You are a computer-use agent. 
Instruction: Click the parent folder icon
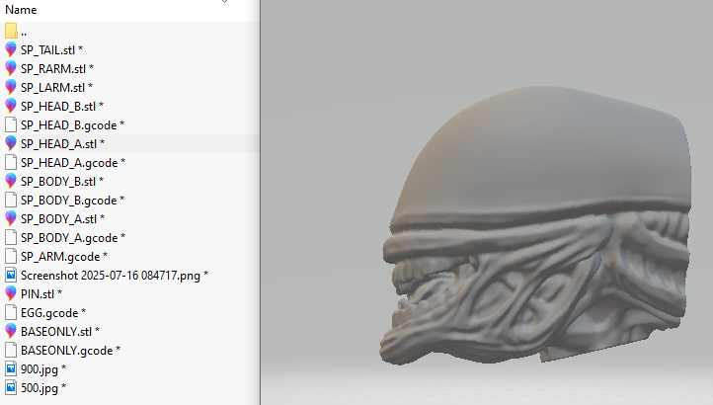pos(11,31)
